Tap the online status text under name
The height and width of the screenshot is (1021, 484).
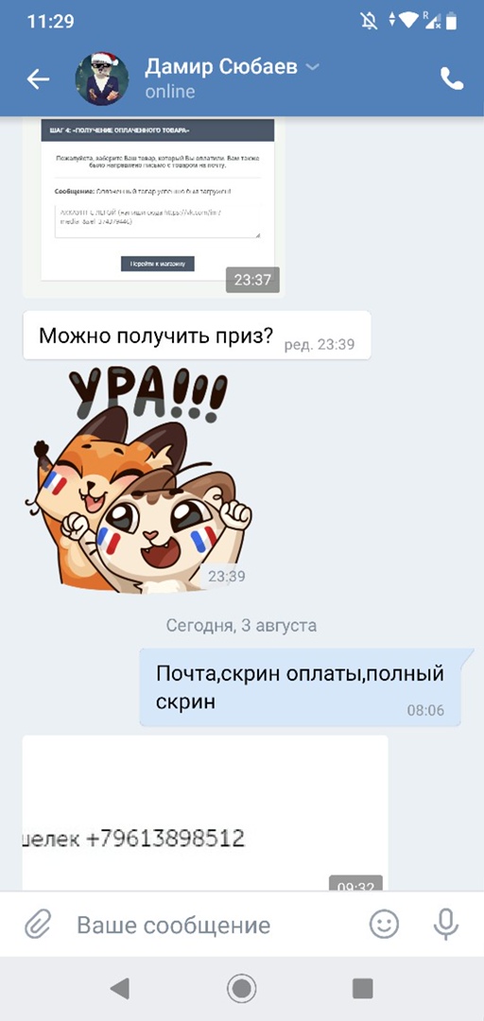pyautogui.click(x=170, y=91)
